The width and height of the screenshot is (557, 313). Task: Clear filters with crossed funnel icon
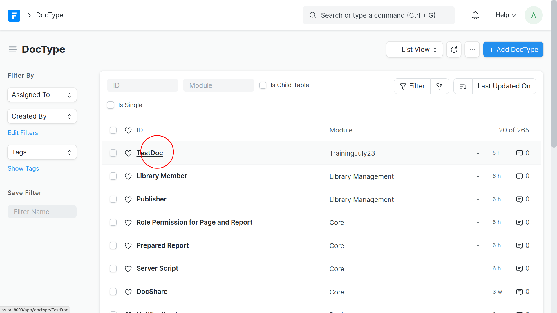click(x=439, y=86)
